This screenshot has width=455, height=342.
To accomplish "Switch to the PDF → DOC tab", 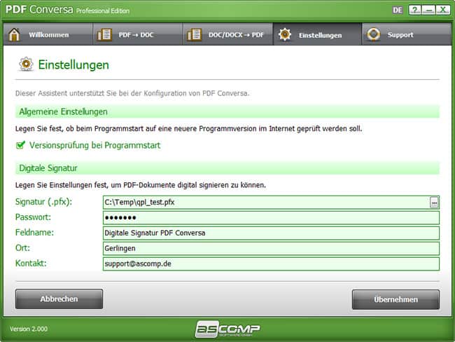I will click(138, 34).
